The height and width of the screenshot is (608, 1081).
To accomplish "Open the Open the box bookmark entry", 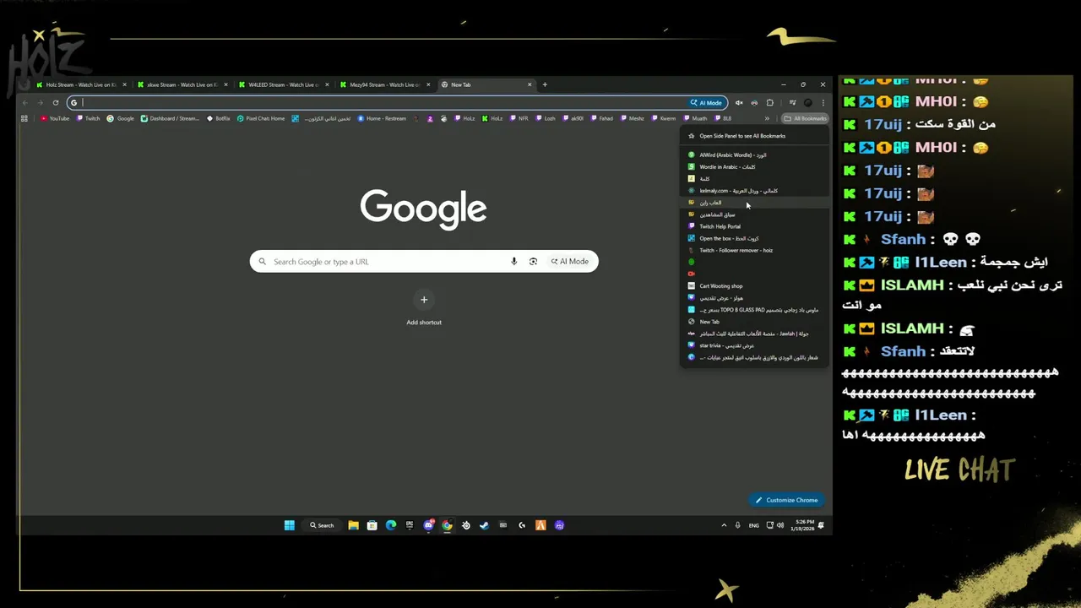I will [755, 238].
